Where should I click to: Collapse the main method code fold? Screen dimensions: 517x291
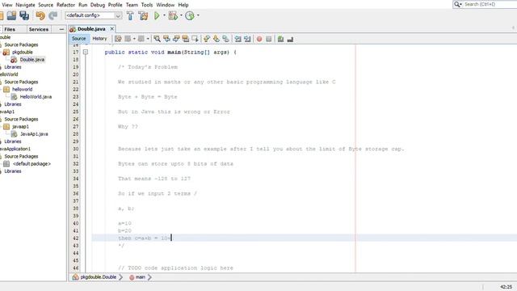tap(86, 52)
